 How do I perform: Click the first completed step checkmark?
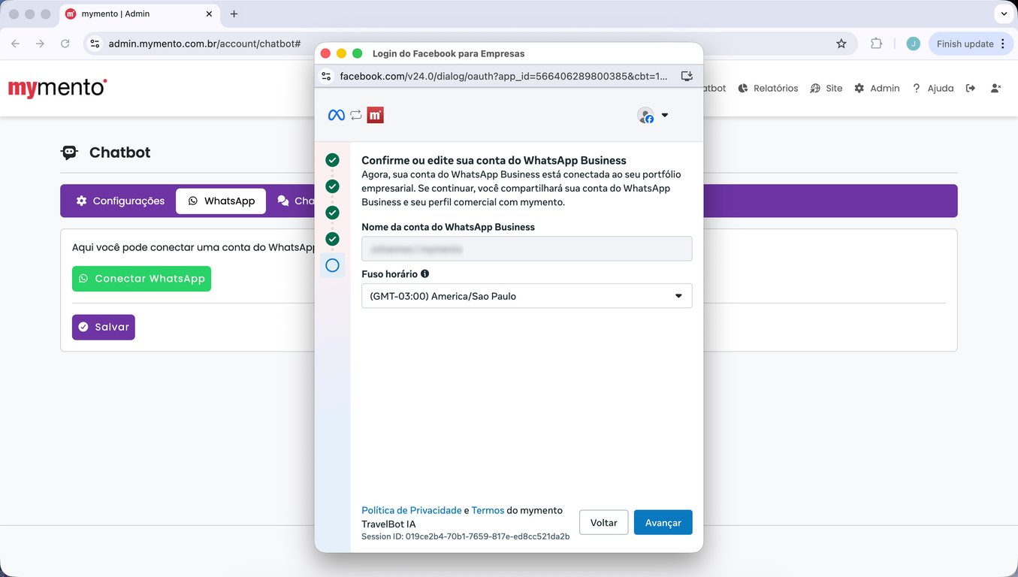332,160
